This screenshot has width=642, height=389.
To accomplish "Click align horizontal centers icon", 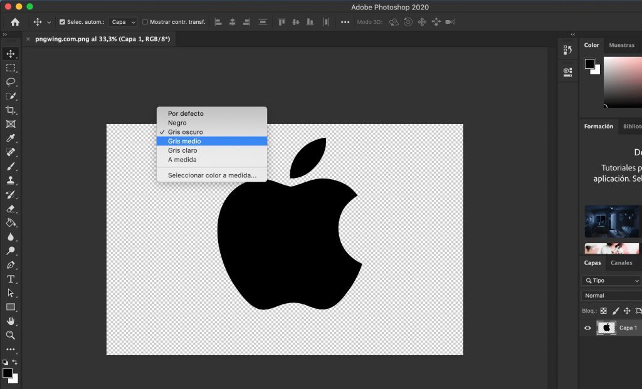I will [232, 22].
